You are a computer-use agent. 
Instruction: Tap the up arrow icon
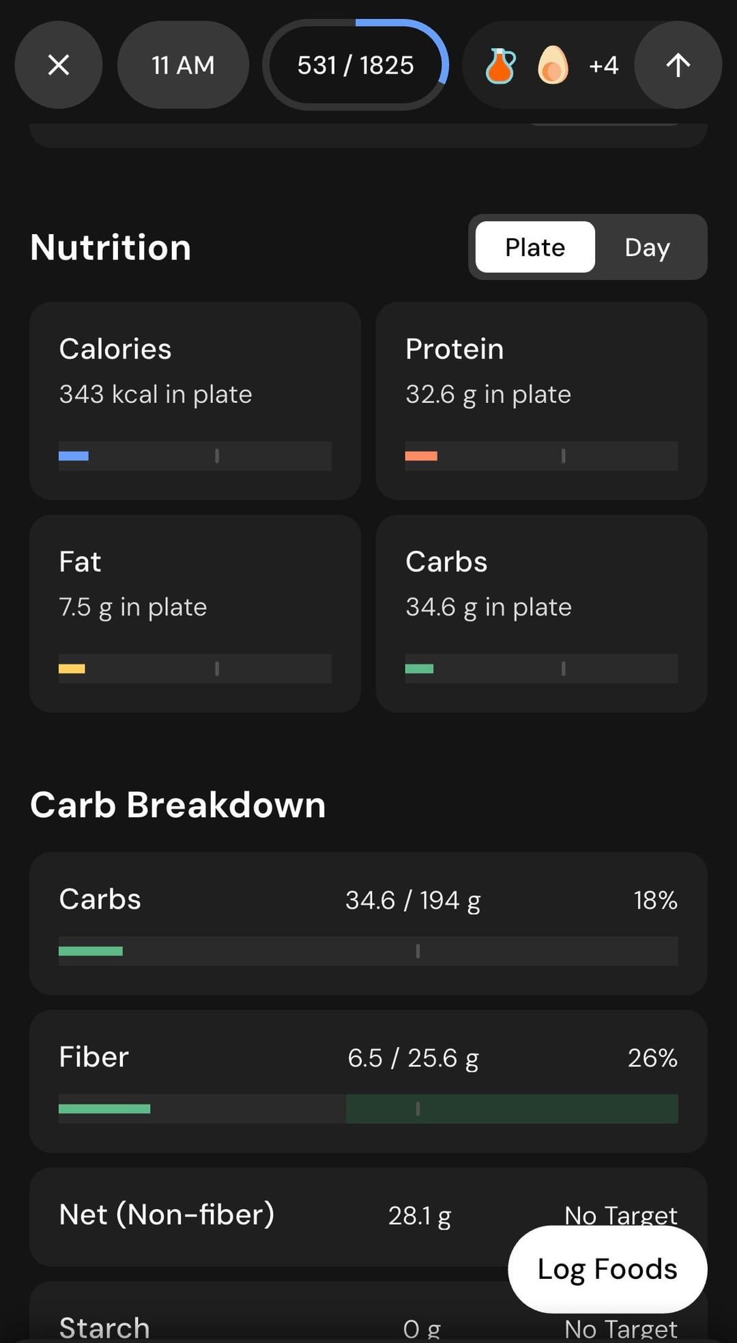click(x=678, y=66)
